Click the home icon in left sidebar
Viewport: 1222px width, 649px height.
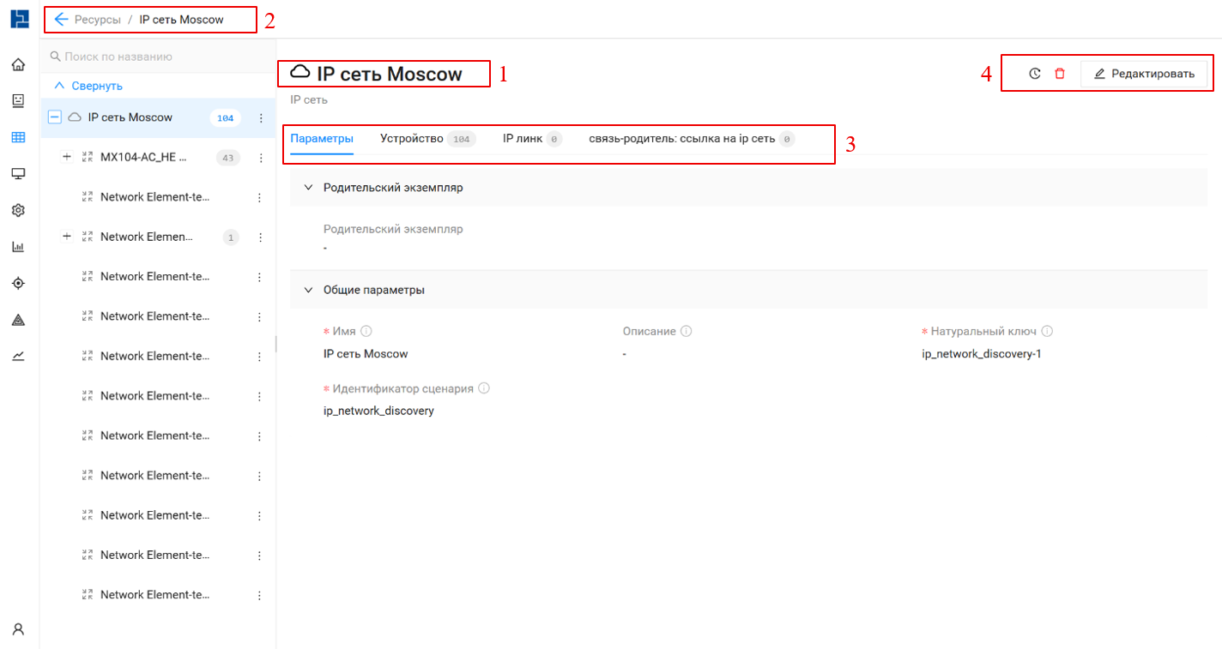coord(18,64)
